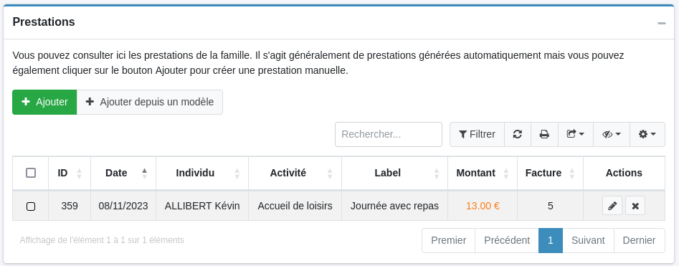Go to page 1
This screenshot has height=266, width=679.
(x=551, y=240)
